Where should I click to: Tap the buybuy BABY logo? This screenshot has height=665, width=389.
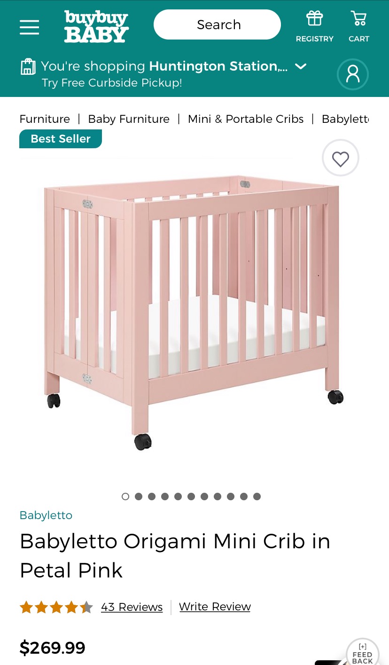coord(96,26)
